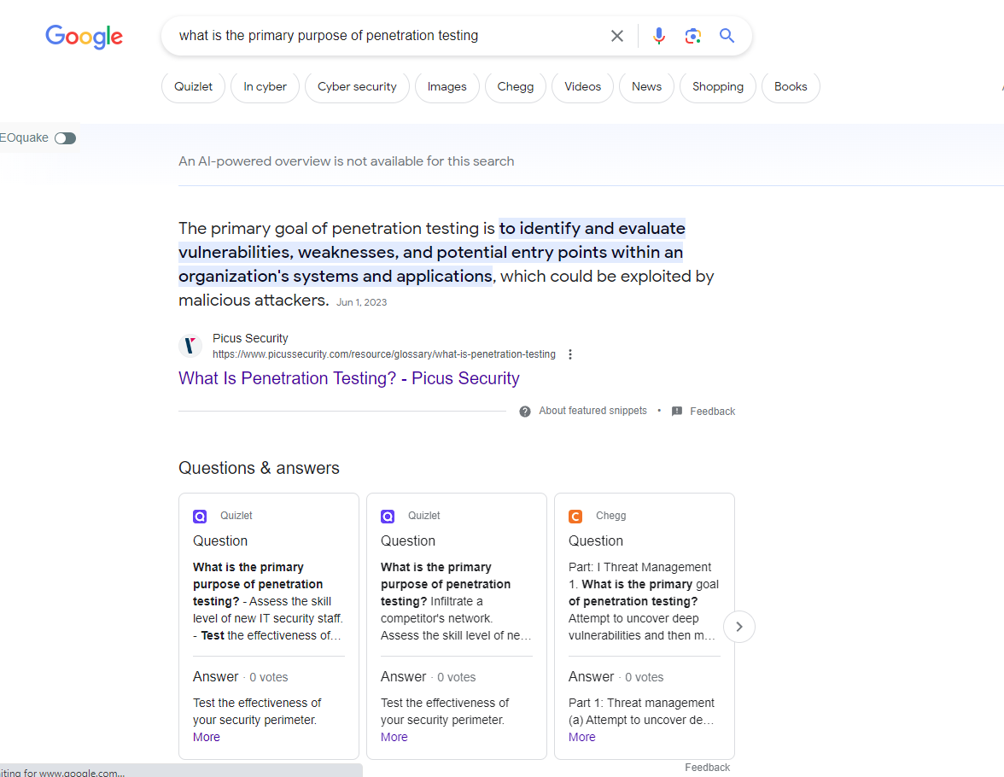
Task: Click the highlighted snippet text 'to identify and evaluate'
Action: tap(592, 228)
